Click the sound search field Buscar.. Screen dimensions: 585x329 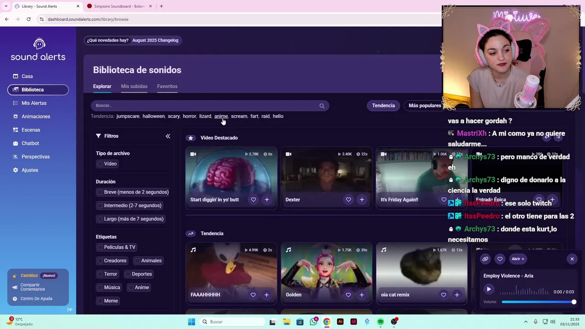point(210,106)
